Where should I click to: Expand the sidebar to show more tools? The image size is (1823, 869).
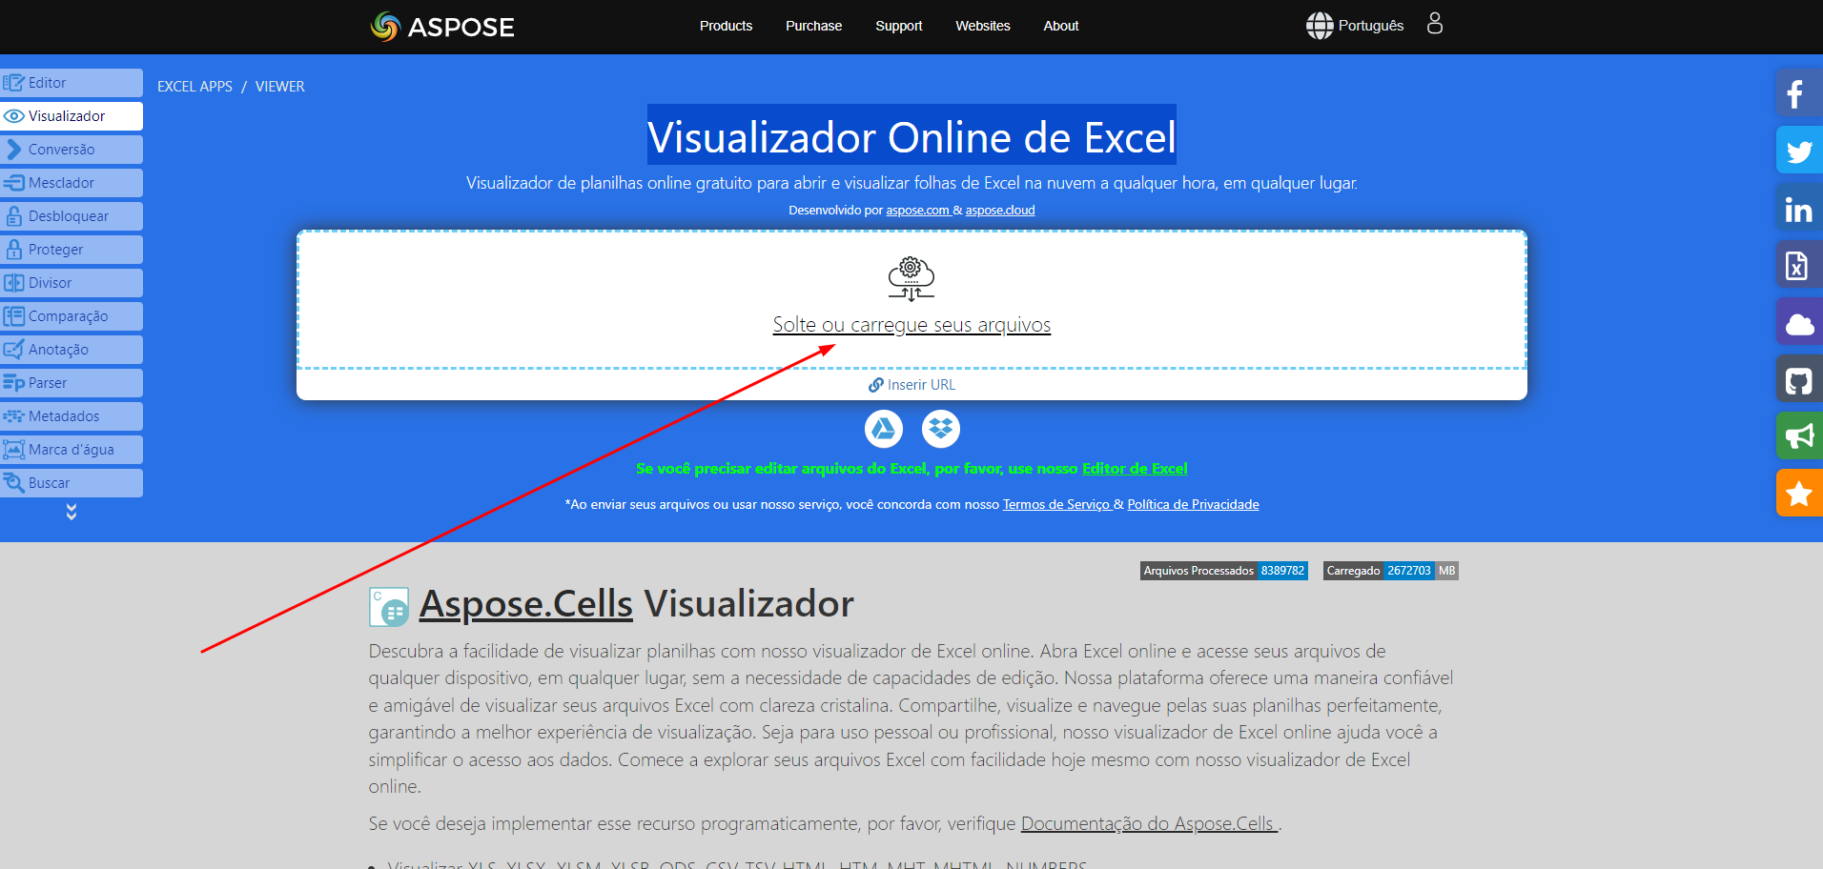pos(72,513)
